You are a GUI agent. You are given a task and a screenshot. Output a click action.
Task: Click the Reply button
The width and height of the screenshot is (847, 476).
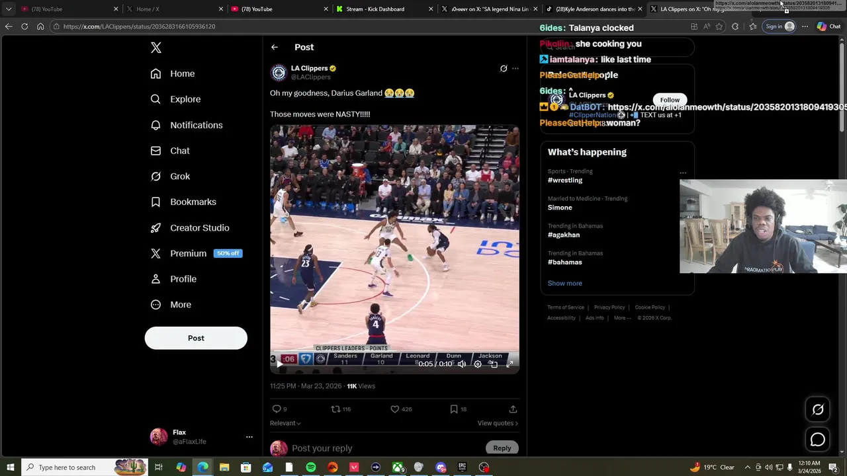pos(502,448)
